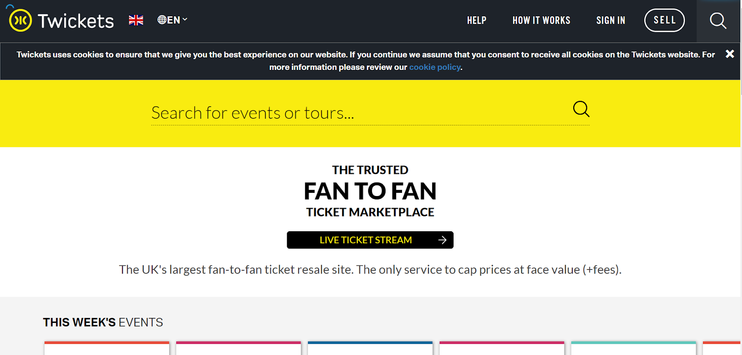Screen dimensions: 742x355
Task: Launch the LIVE TICKET STREAM button
Action: click(x=365, y=240)
